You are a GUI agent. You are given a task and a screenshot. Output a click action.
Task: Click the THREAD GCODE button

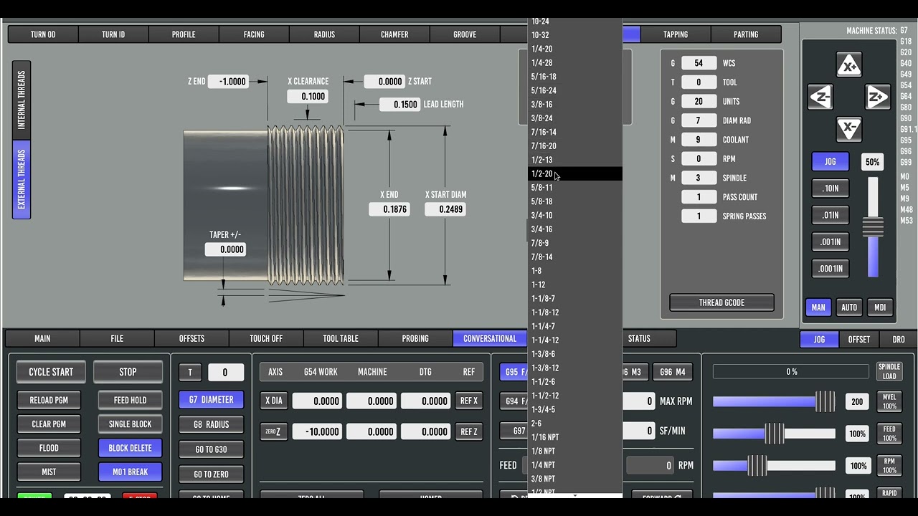click(721, 302)
